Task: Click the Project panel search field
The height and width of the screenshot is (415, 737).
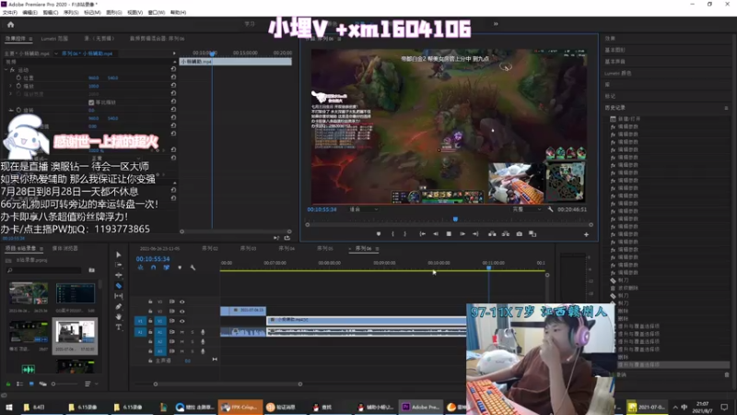Action: 44,270
